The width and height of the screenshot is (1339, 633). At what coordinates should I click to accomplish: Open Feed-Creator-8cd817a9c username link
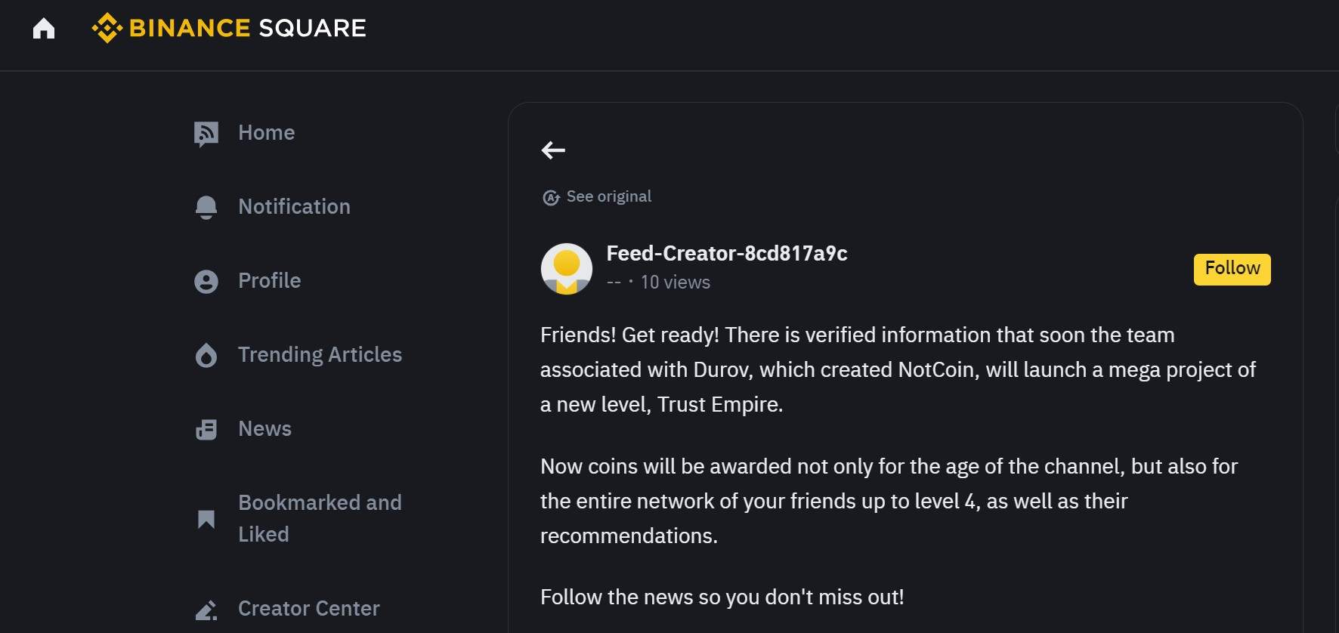coord(726,253)
